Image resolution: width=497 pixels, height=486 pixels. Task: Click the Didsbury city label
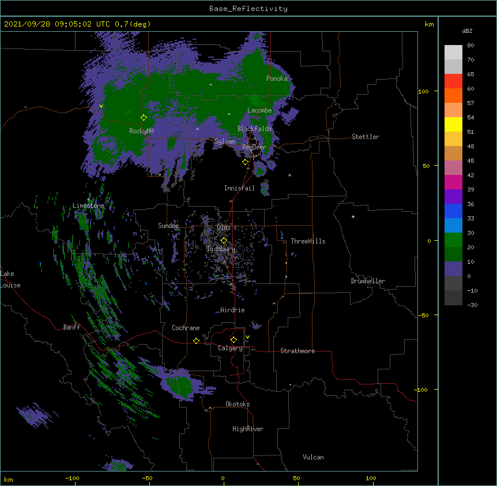click(221, 249)
